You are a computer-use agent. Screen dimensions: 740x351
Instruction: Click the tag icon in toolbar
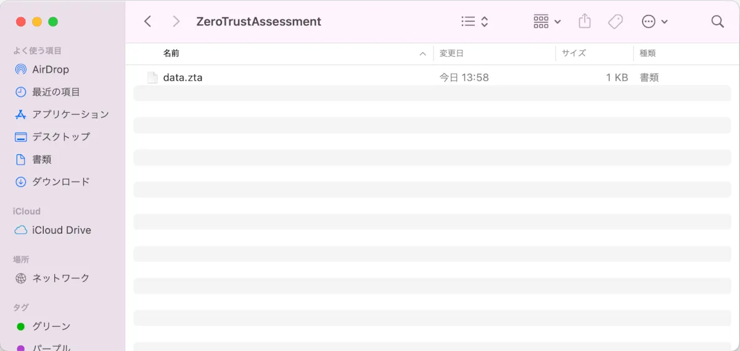pyautogui.click(x=615, y=22)
